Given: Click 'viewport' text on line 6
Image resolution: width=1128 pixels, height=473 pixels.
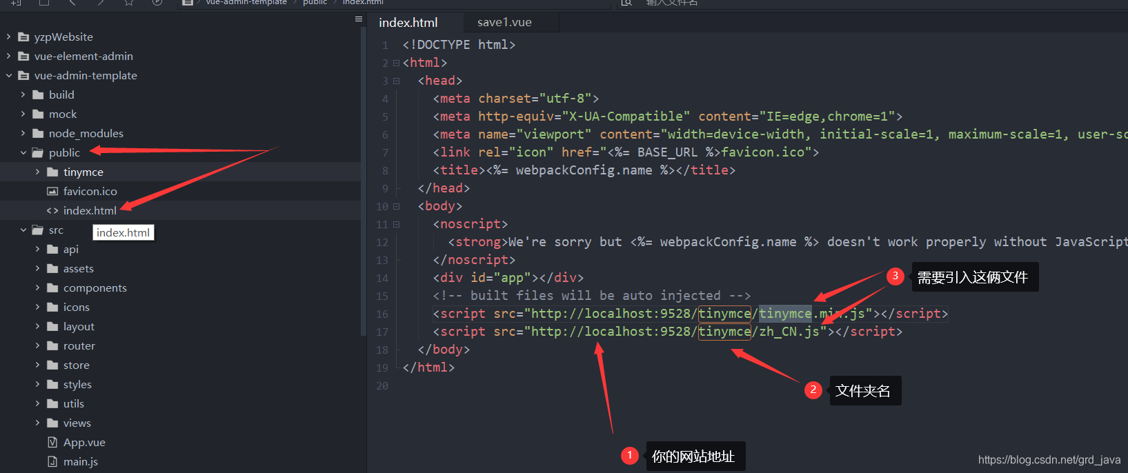Looking at the screenshot, I should (x=554, y=134).
